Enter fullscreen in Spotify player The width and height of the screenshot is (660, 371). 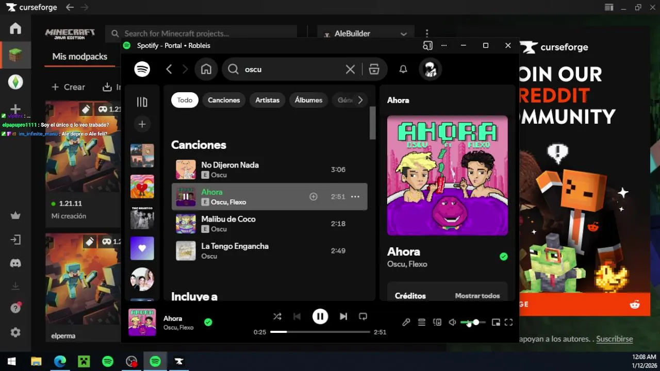click(x=509, y=322)
